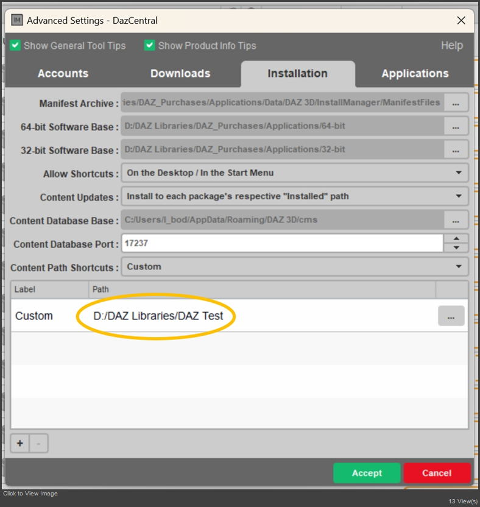This screenshot has height=507, width=480.
Task: Select the Installation tab
Action: (298, 74)
